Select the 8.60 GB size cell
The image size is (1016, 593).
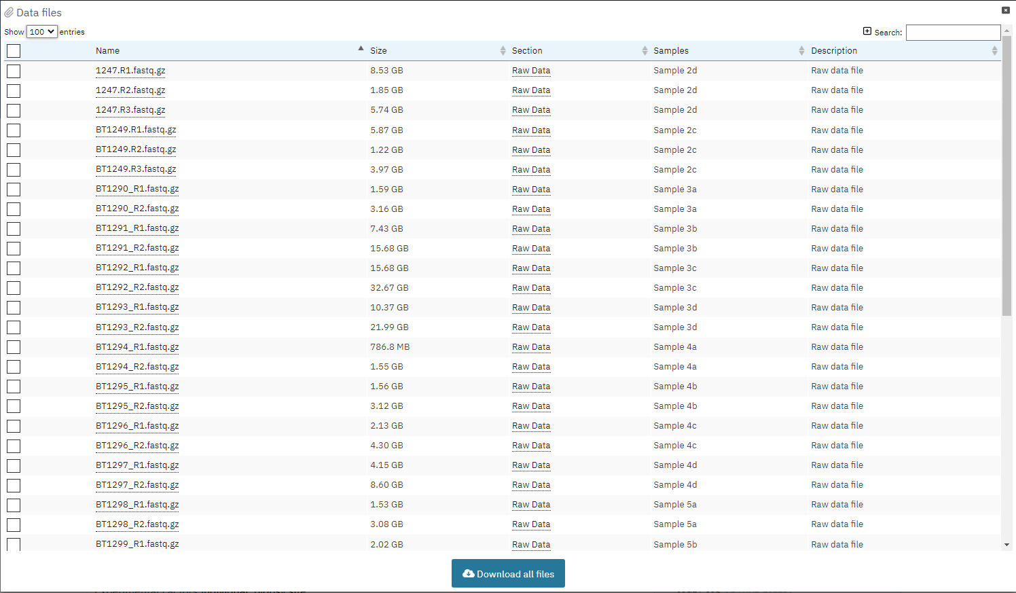pos(386,485)
